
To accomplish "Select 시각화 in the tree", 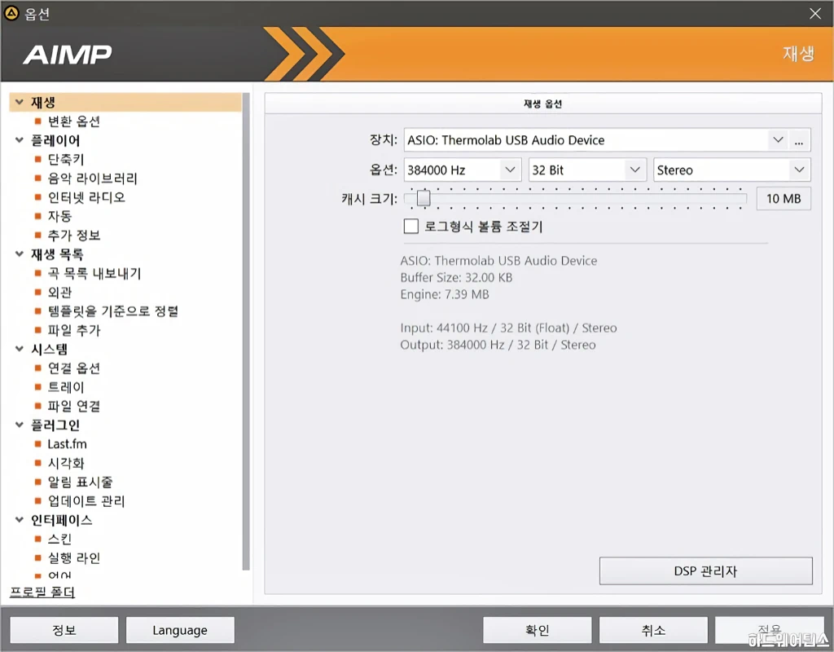I will tap(66, 463).
